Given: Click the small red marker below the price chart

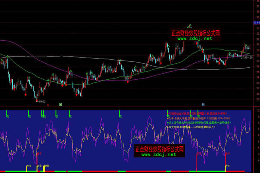Looking at the screenshot, I should (x=48, y=105).
